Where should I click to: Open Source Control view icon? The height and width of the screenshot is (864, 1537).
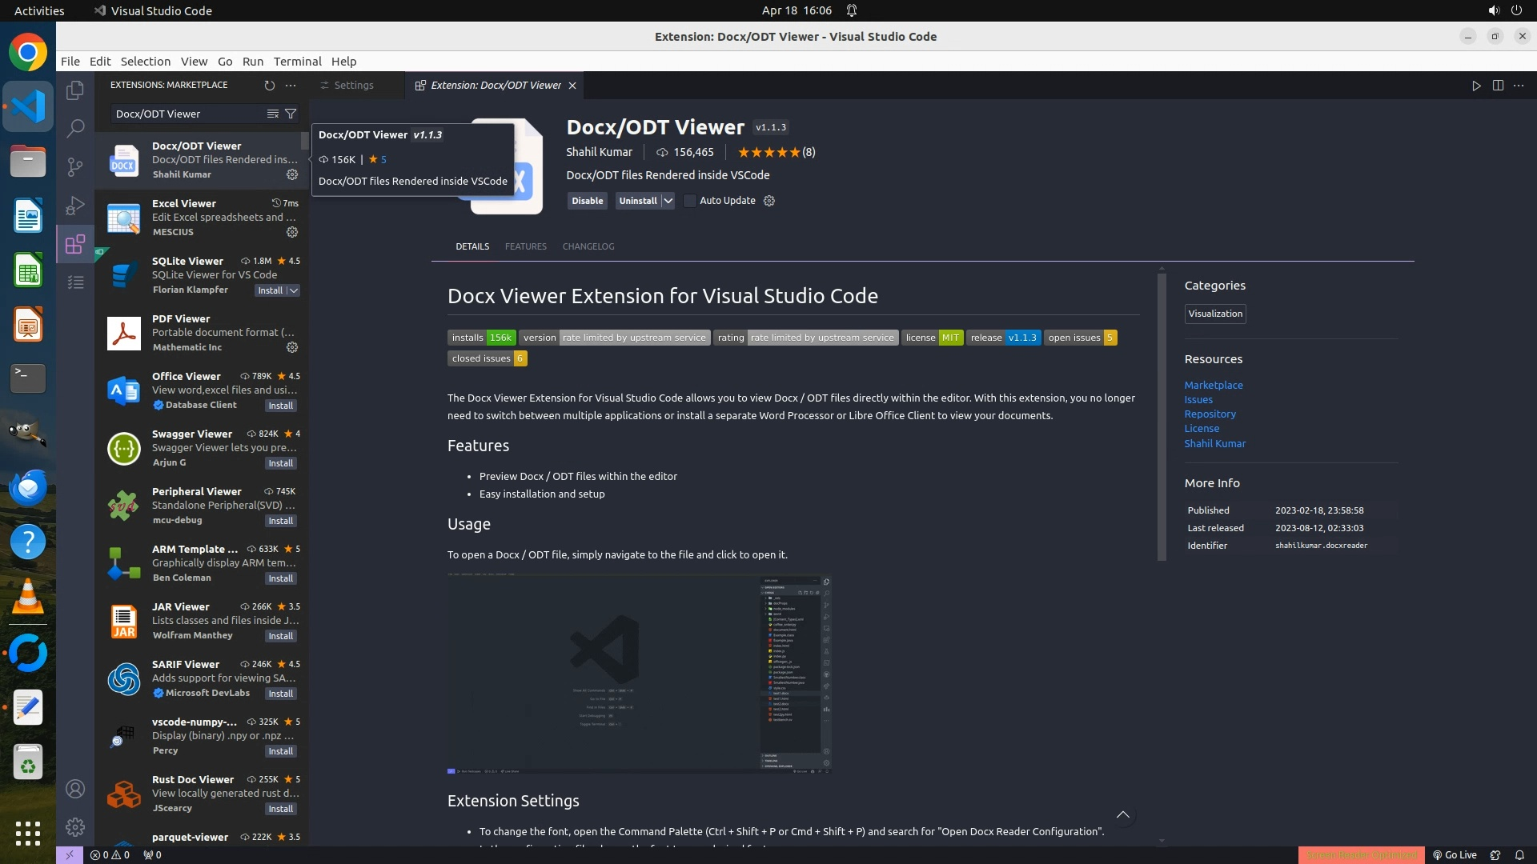click(75, 166)
